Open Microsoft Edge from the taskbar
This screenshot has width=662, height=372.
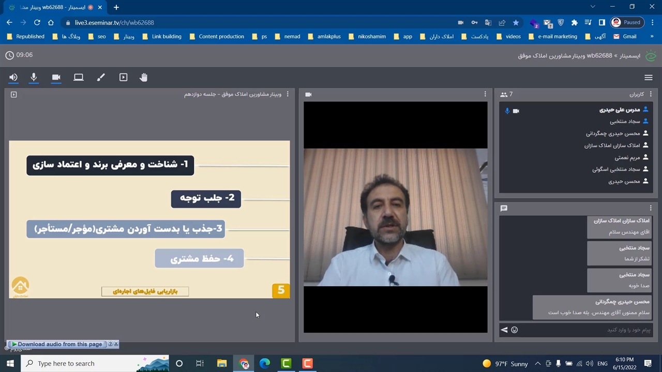tap(265, 363)
